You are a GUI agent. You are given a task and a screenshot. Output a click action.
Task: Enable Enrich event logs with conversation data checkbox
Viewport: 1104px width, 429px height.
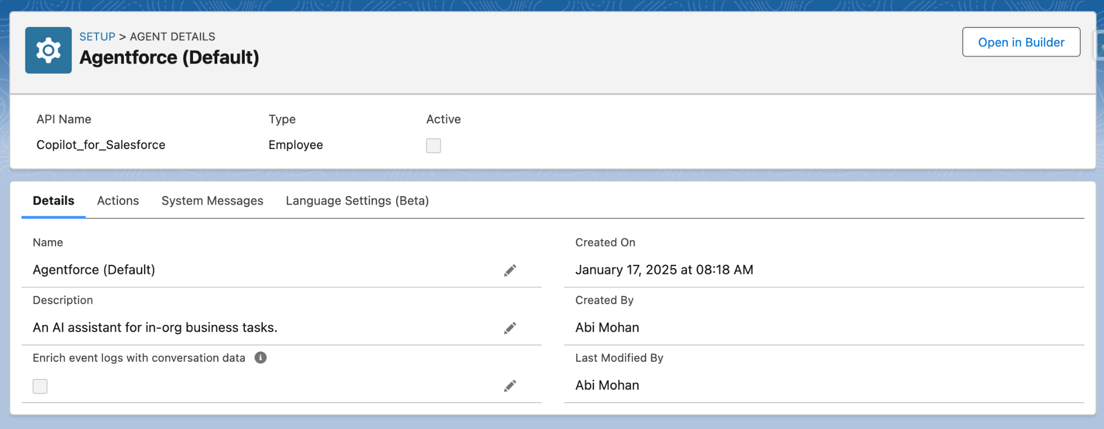40,386
